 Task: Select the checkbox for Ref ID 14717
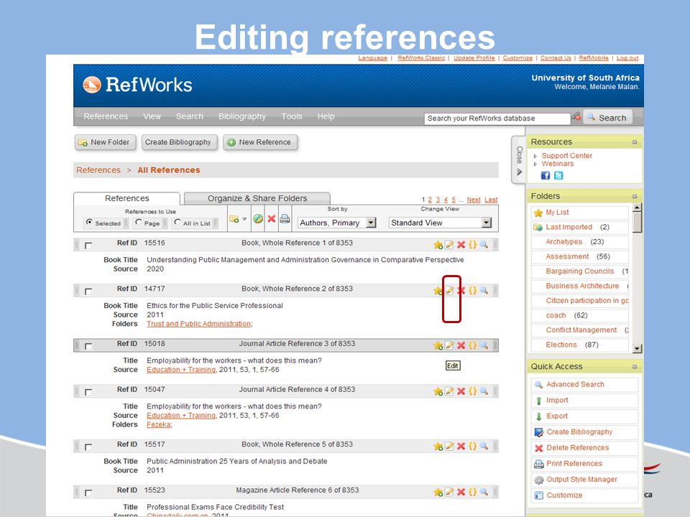coord(88,291)
